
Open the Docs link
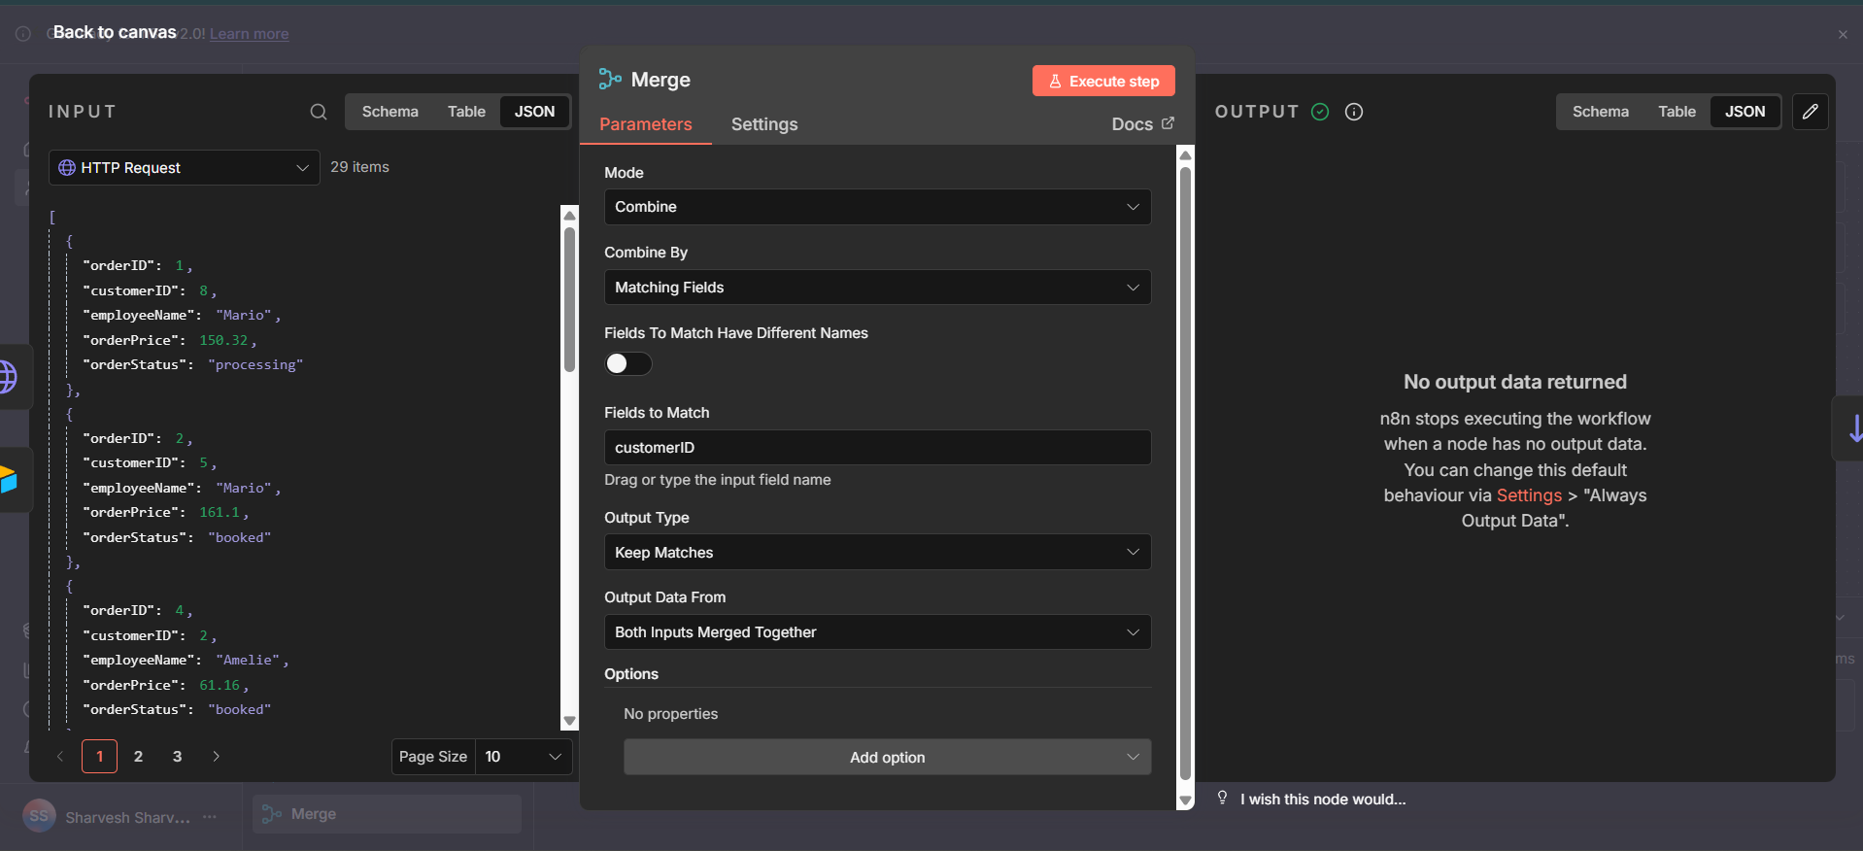click(x=1141, y=124)
